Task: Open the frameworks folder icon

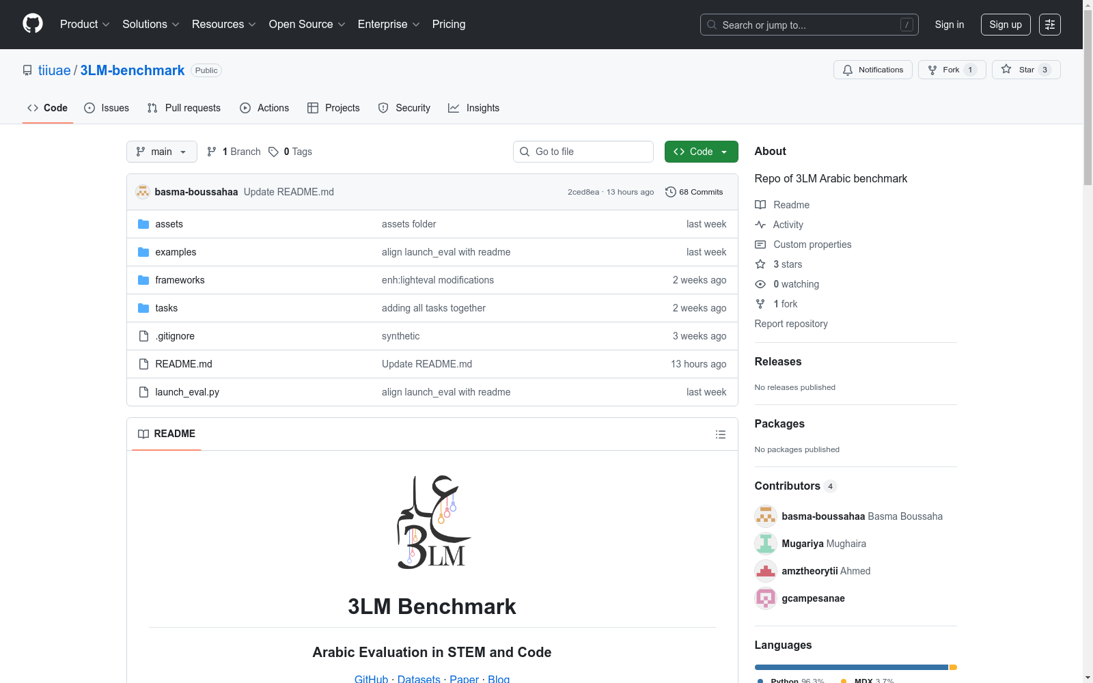Action: pos(143,280)
